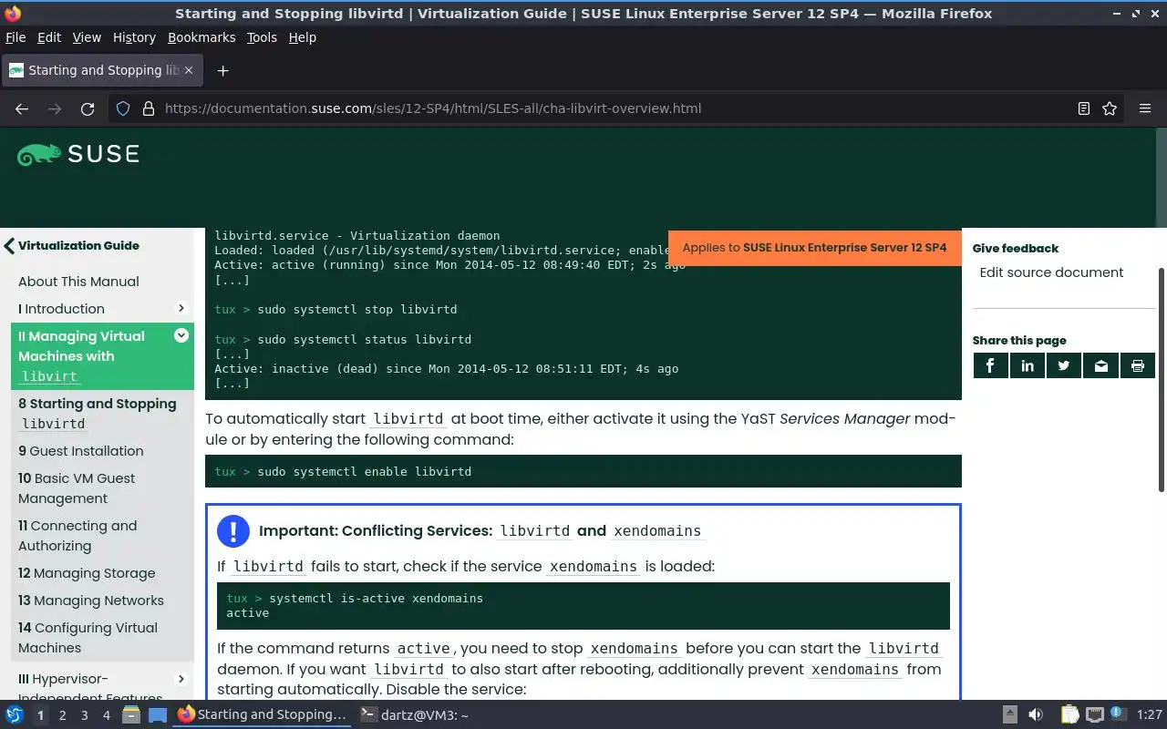Open 14 Configuring Virtual Machines chapter
Image resolution: width=1167 pixels, height=729 pixels.
pos(88,638)
